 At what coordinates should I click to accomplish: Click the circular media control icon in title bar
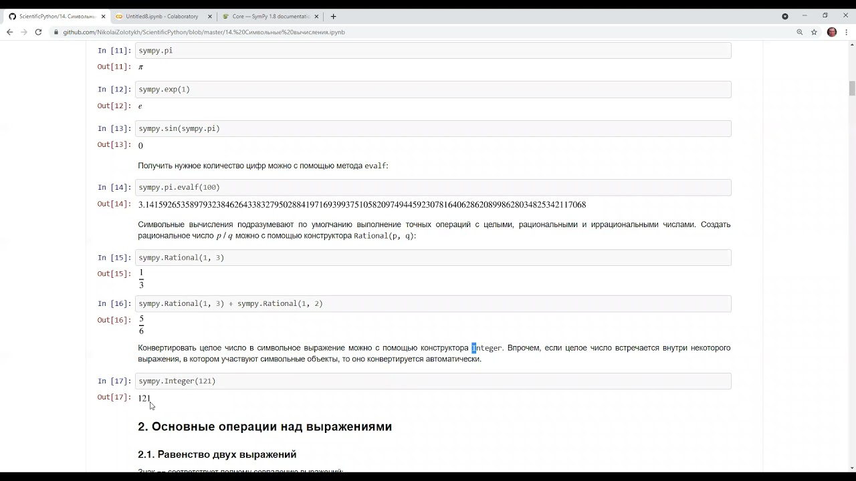[x=785, y=16]
